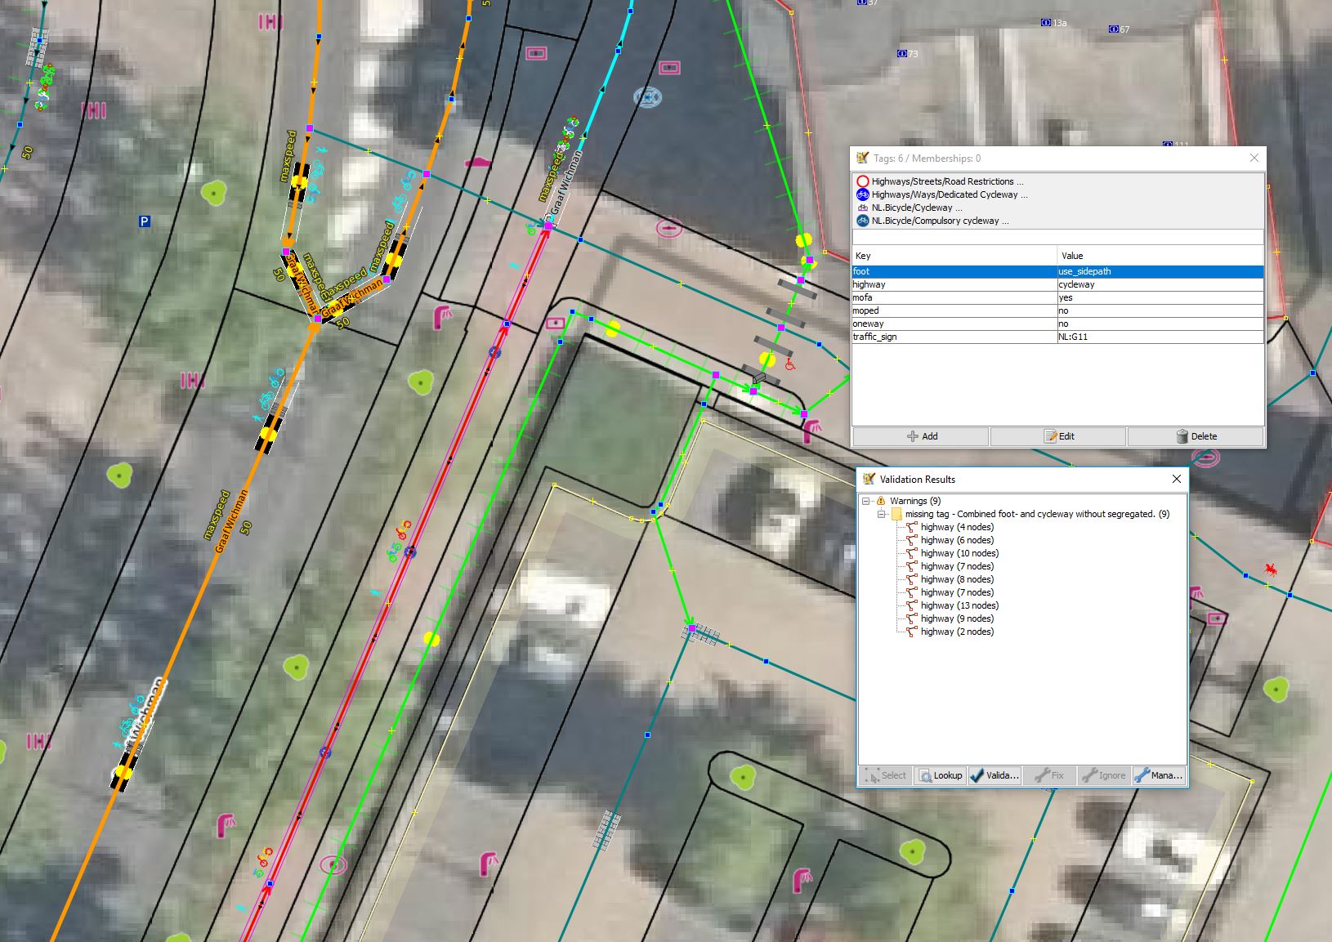Collapse the missing tag group node
1332x942 pixels.
(881, 514)
